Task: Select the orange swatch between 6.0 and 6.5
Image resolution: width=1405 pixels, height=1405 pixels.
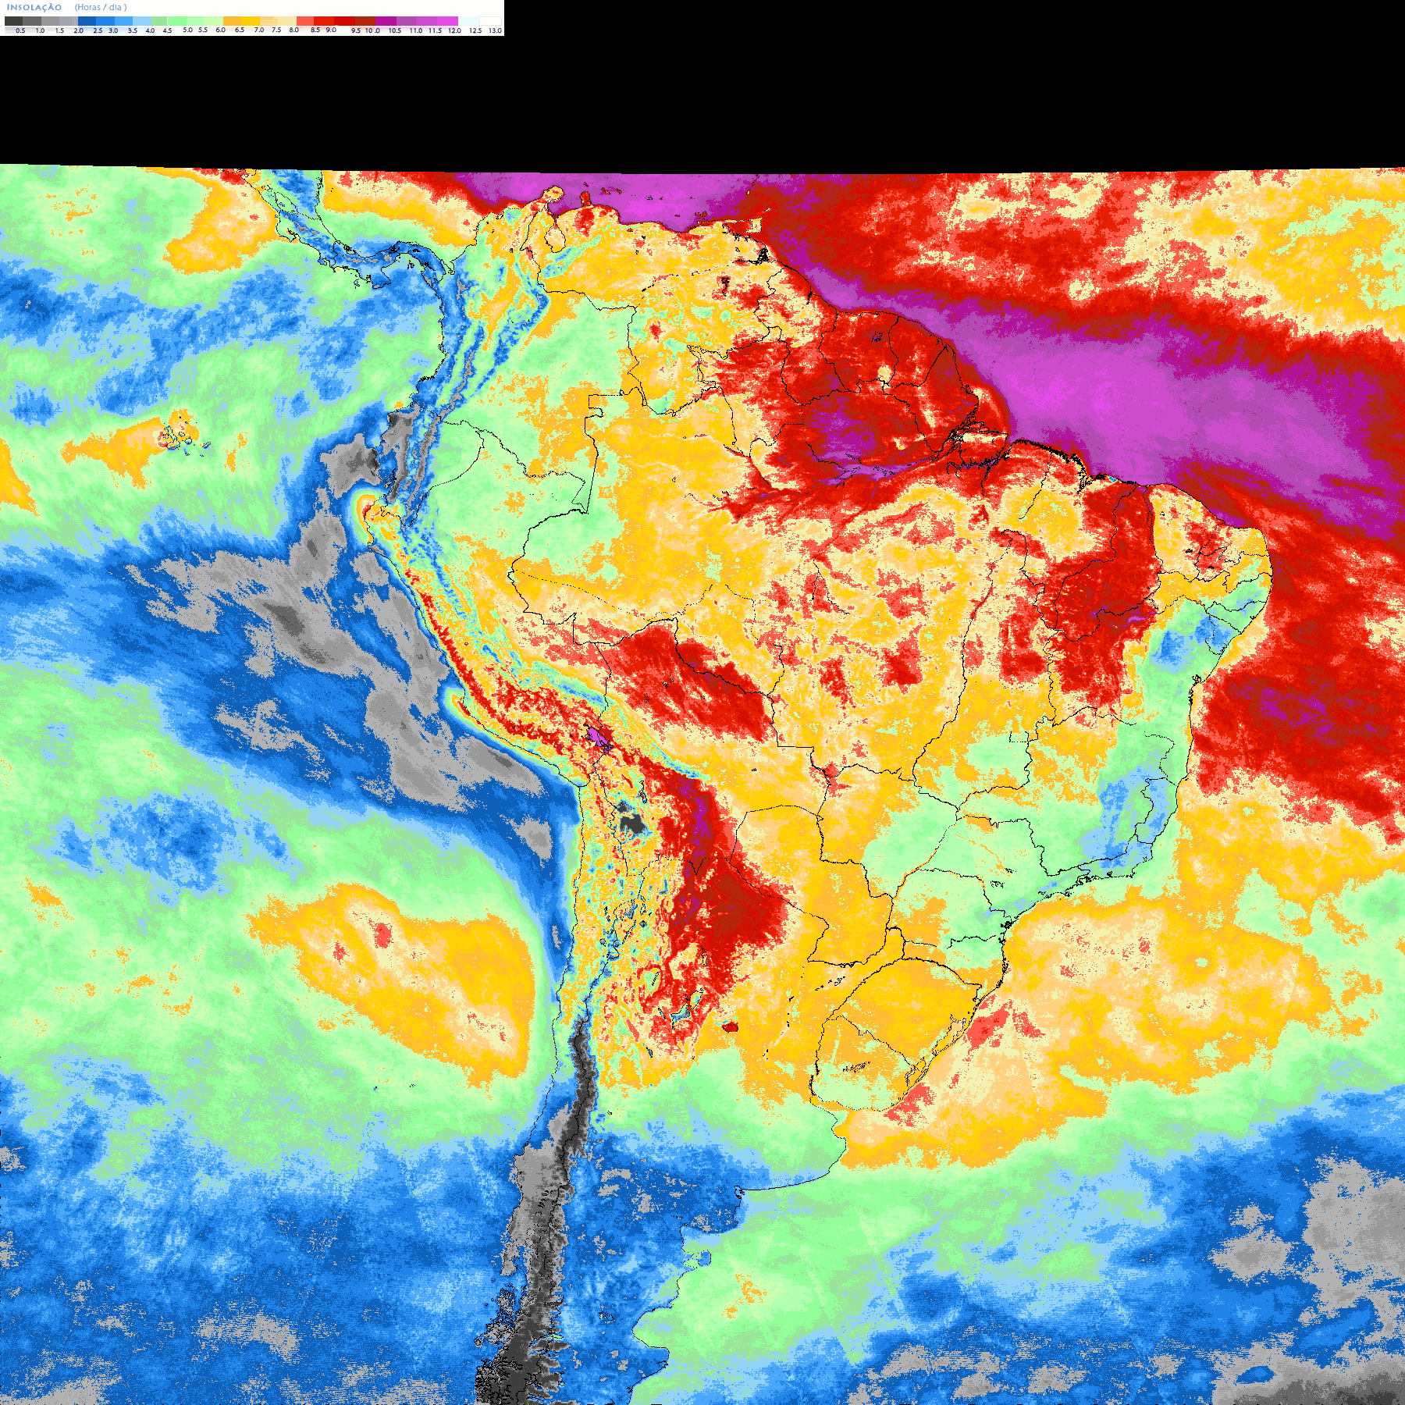Action: [232, 21]
